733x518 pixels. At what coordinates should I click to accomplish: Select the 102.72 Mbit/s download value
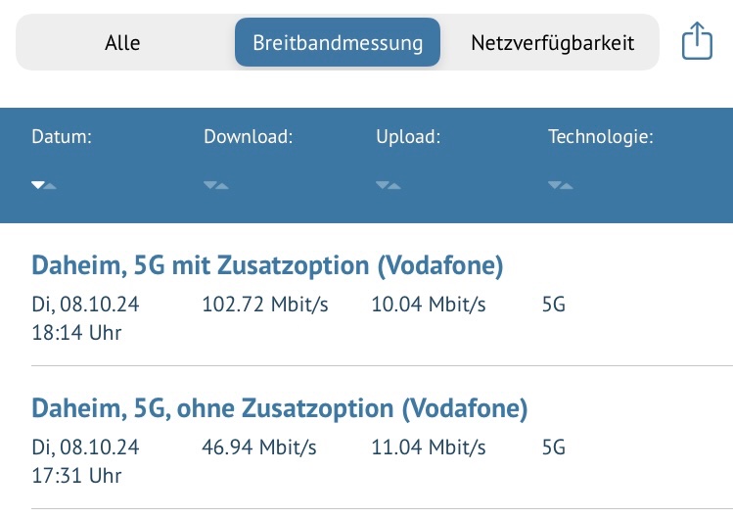point(265,306)
